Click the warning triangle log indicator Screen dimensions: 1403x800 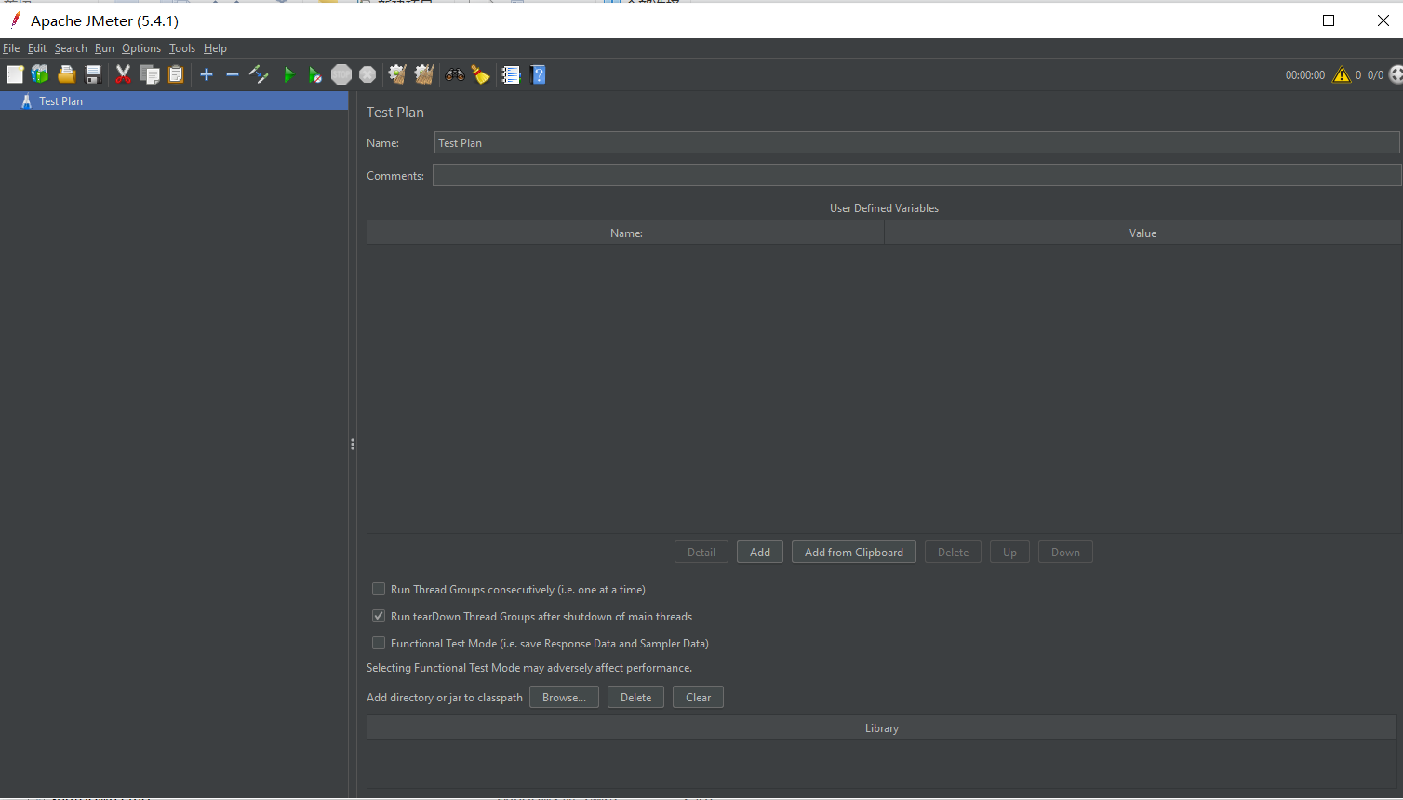point(1342,74)
